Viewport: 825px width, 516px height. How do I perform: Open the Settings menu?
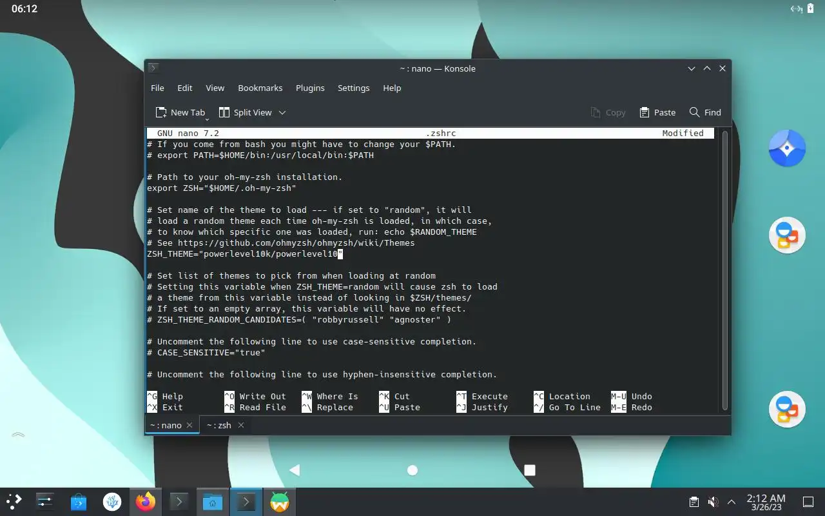coord(353,88)
